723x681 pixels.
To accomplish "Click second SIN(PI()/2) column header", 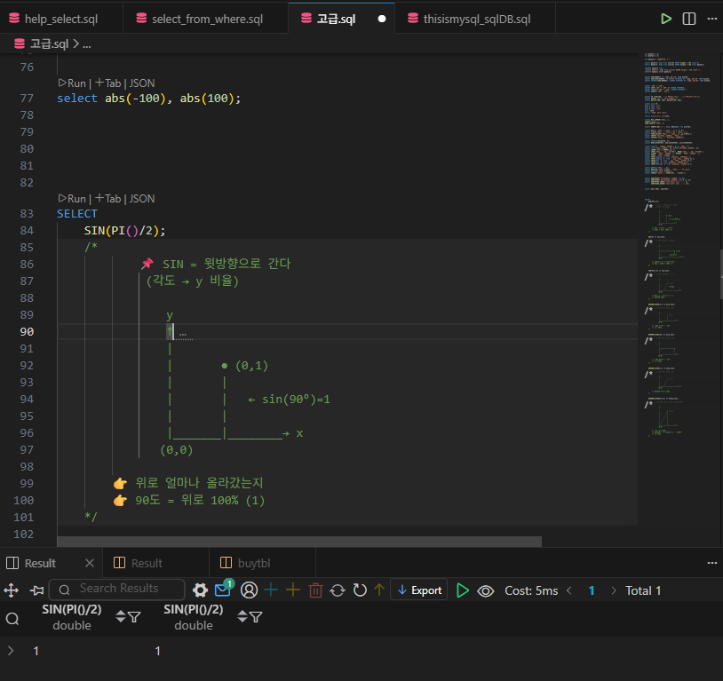I will (194, 617).
